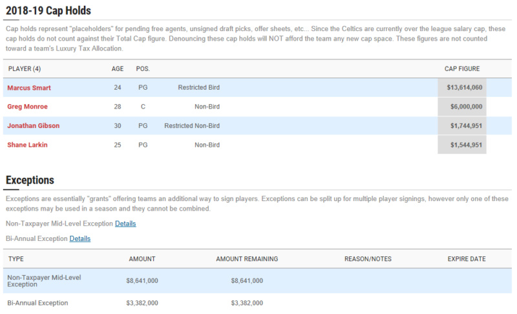Open Non-Taxpayer Mid-Level Exception Details link
The width and height of the screenshot is (517, 314).
point(125,224)
